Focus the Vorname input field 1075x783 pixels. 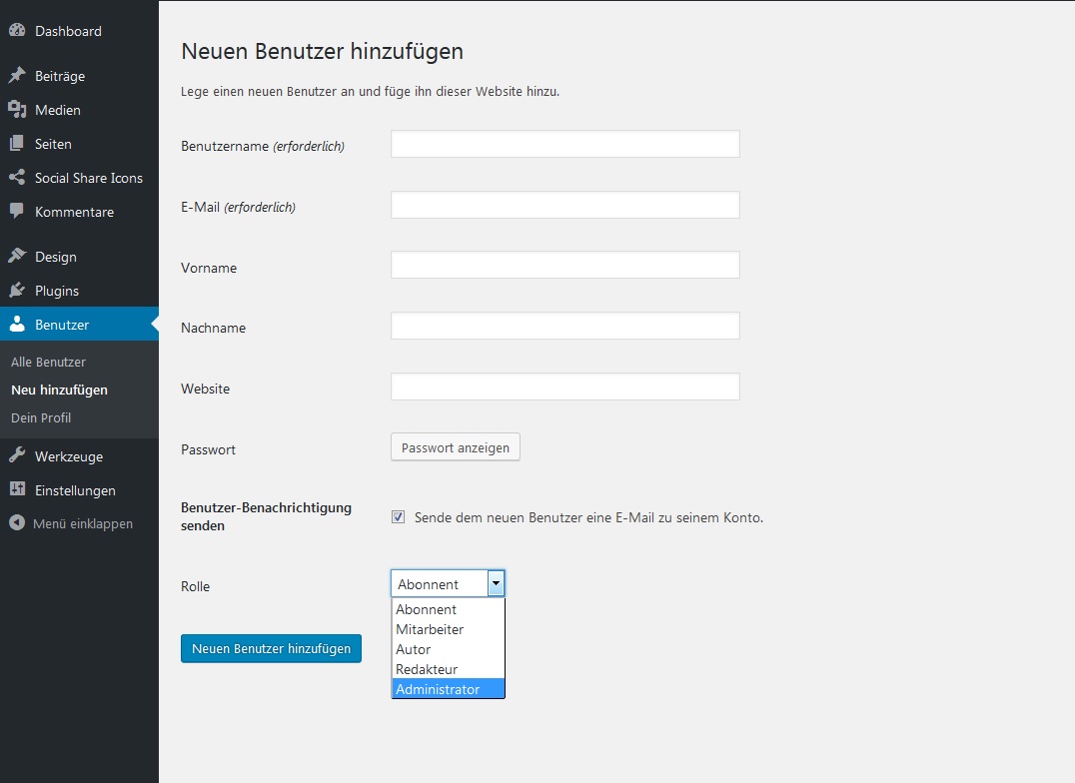[x=564, y=265]
